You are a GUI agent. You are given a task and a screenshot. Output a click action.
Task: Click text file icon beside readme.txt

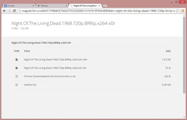point(17,85)
